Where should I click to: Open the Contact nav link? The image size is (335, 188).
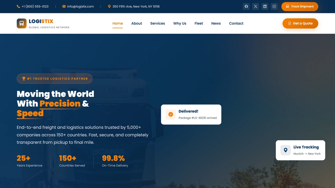[x=236, y=23]
